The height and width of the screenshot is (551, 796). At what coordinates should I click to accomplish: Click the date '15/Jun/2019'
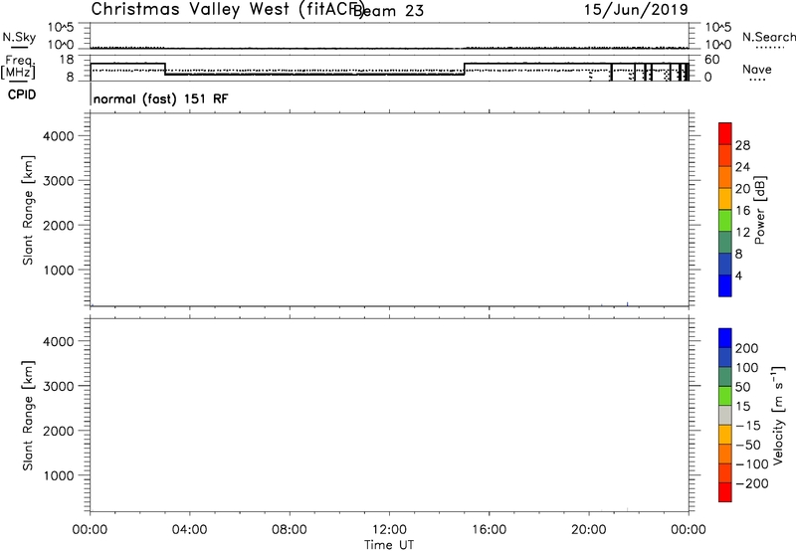tap(636, 10)
